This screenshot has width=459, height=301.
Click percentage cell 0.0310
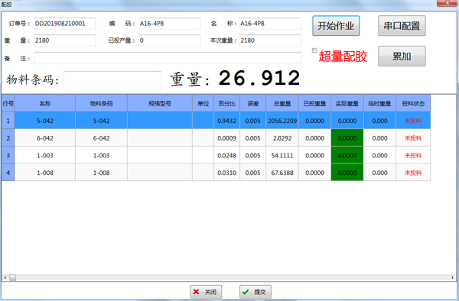point(227,173)
